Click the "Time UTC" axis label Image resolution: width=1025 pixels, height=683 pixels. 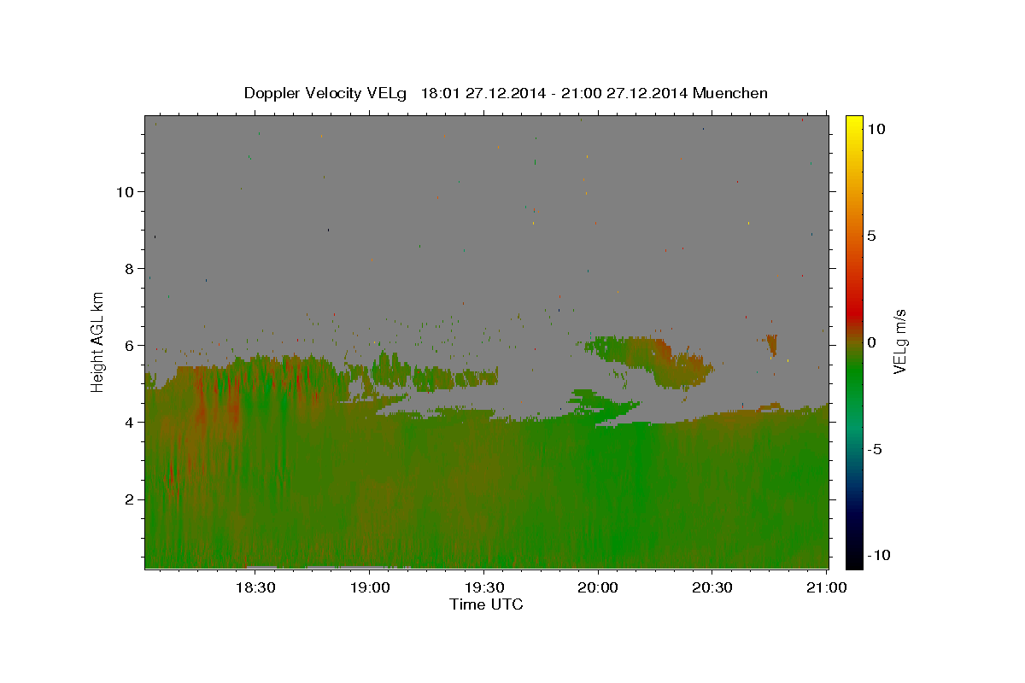[x=486, y=604]
